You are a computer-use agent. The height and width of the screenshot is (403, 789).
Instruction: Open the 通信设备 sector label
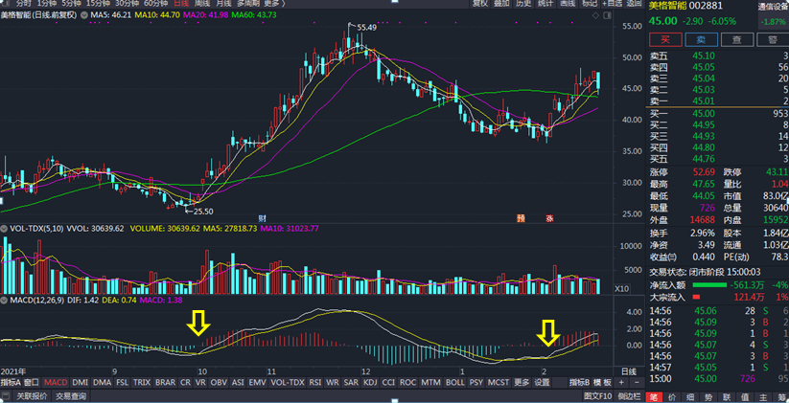774,7
